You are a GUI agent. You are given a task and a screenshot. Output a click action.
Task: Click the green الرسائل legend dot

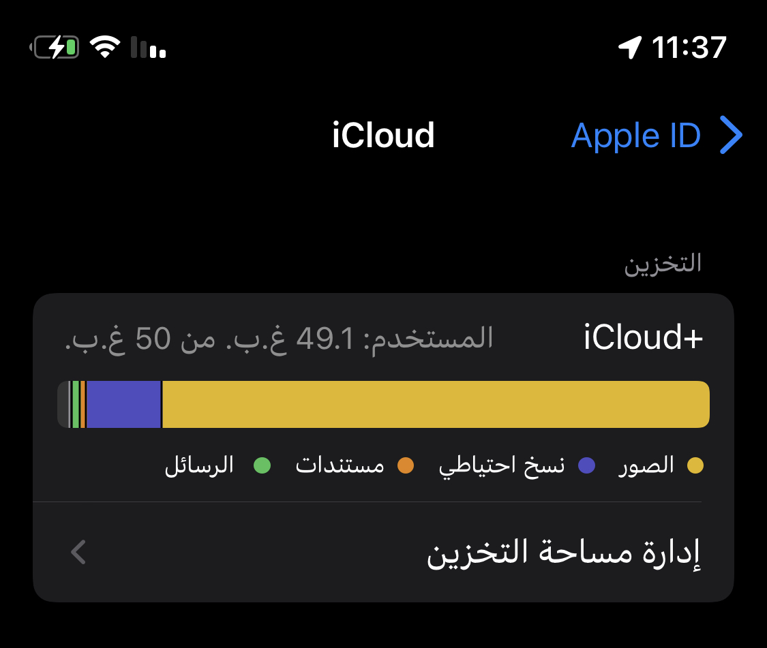coord(262,465)
